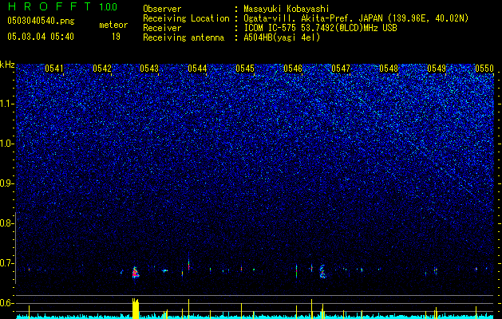This screenshot has width=502, height=319.
Task: Click time marker 0543
Action: tap(149, 69)
